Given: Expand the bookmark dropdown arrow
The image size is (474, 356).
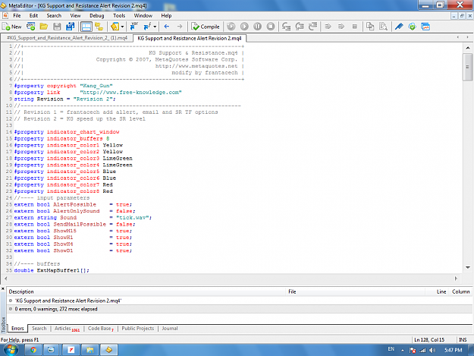Looking at the screenshot, I should (122, 27).
